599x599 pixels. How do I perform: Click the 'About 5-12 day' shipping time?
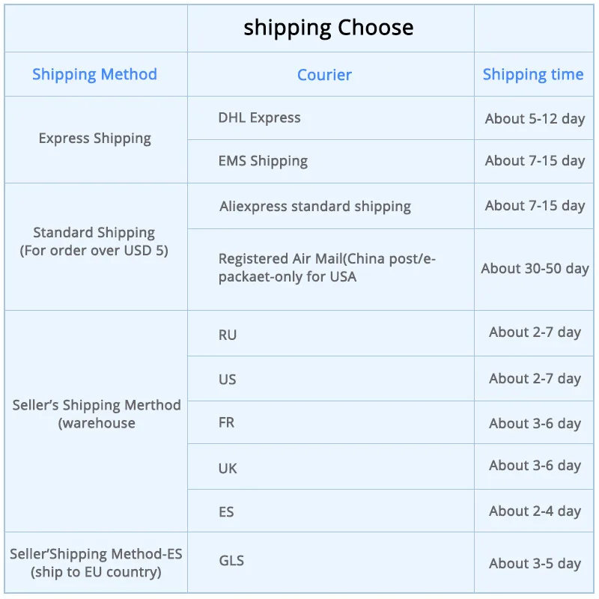(535, 119)
